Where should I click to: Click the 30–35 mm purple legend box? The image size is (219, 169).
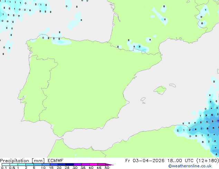77,165
